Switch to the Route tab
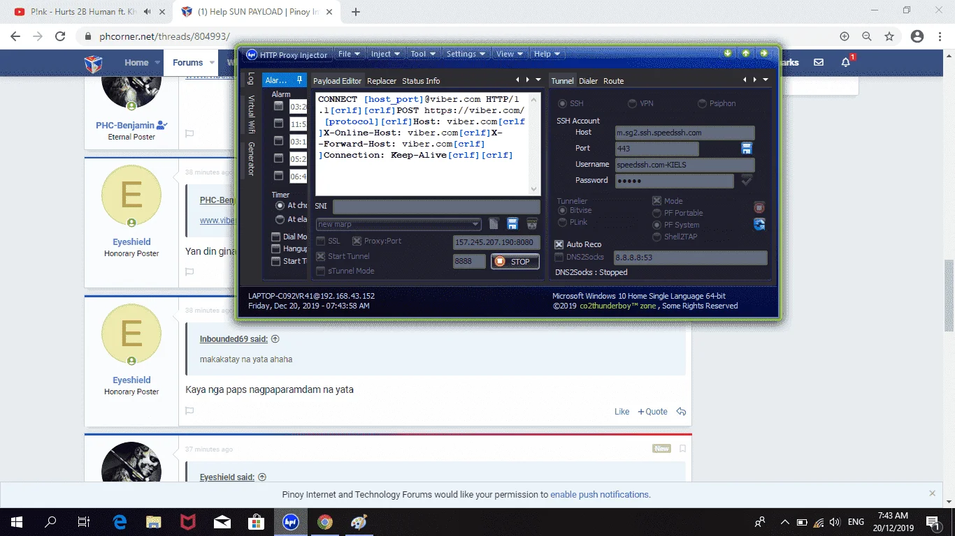955x536 pixels. [x=614, y=81]
